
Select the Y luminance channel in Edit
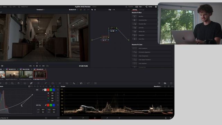(x=45, y=90)
